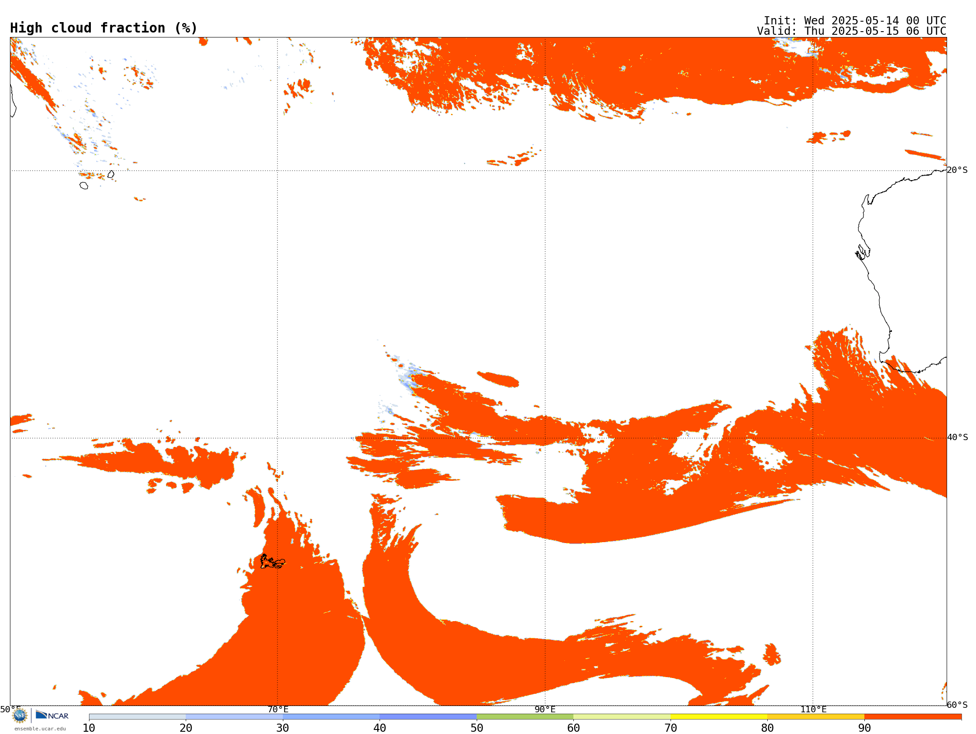Click the Mauritius island outline at 20°S

111,174
